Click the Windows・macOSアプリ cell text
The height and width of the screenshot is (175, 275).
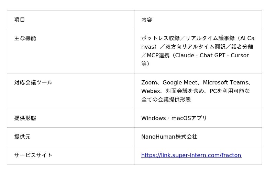pyautogui.click(x=174, y=118)
